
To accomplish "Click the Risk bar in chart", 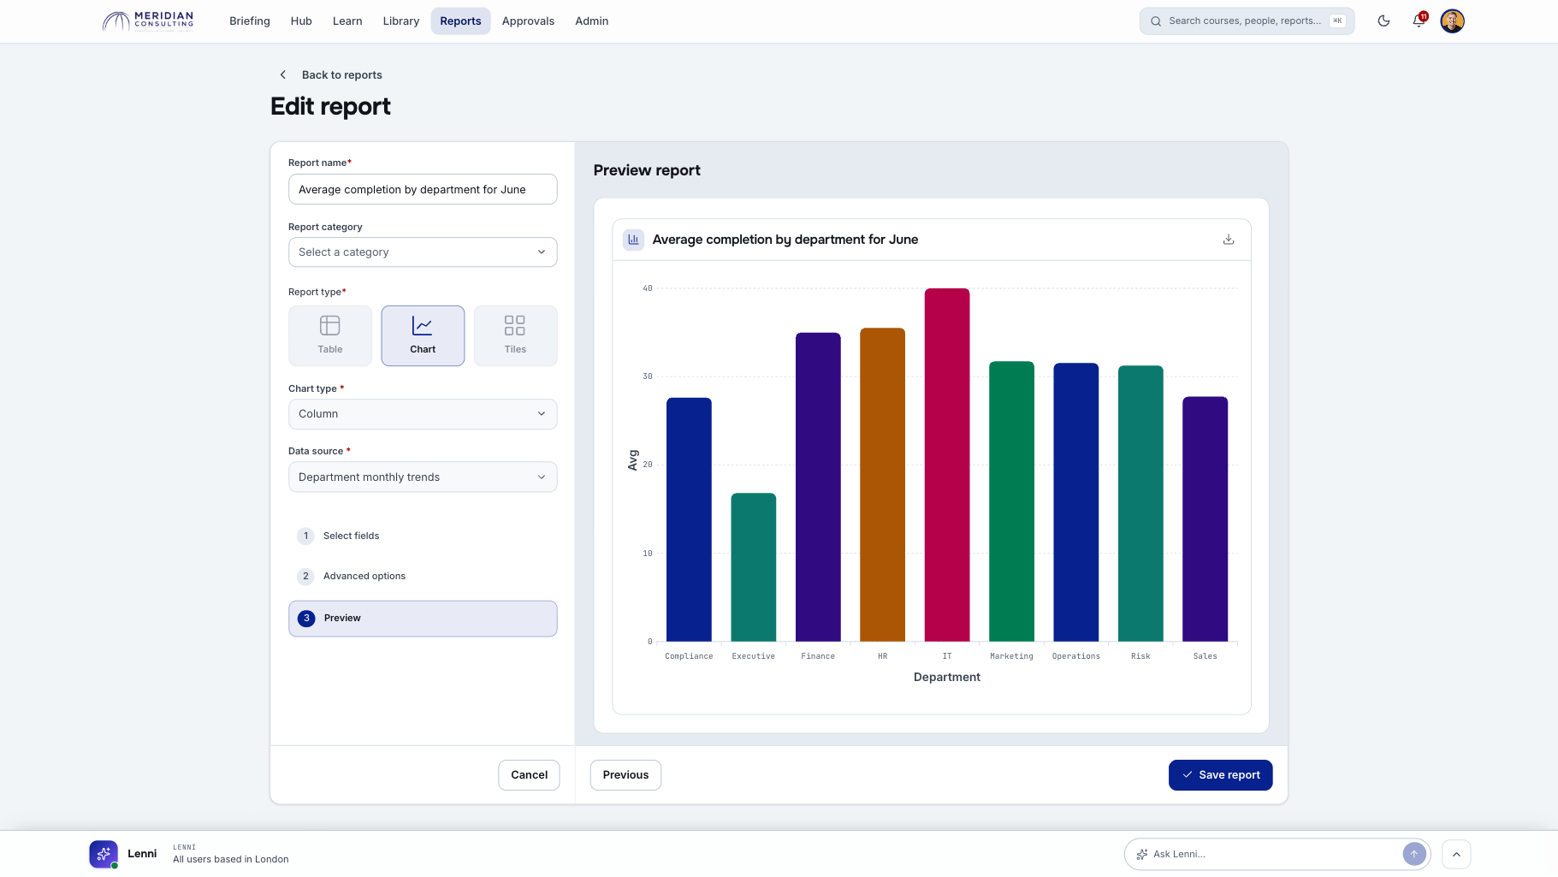I will (1140, 503).
